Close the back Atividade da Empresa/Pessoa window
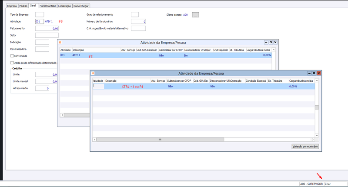Viewport: 348px width, 187px height. tap(275, 42)
